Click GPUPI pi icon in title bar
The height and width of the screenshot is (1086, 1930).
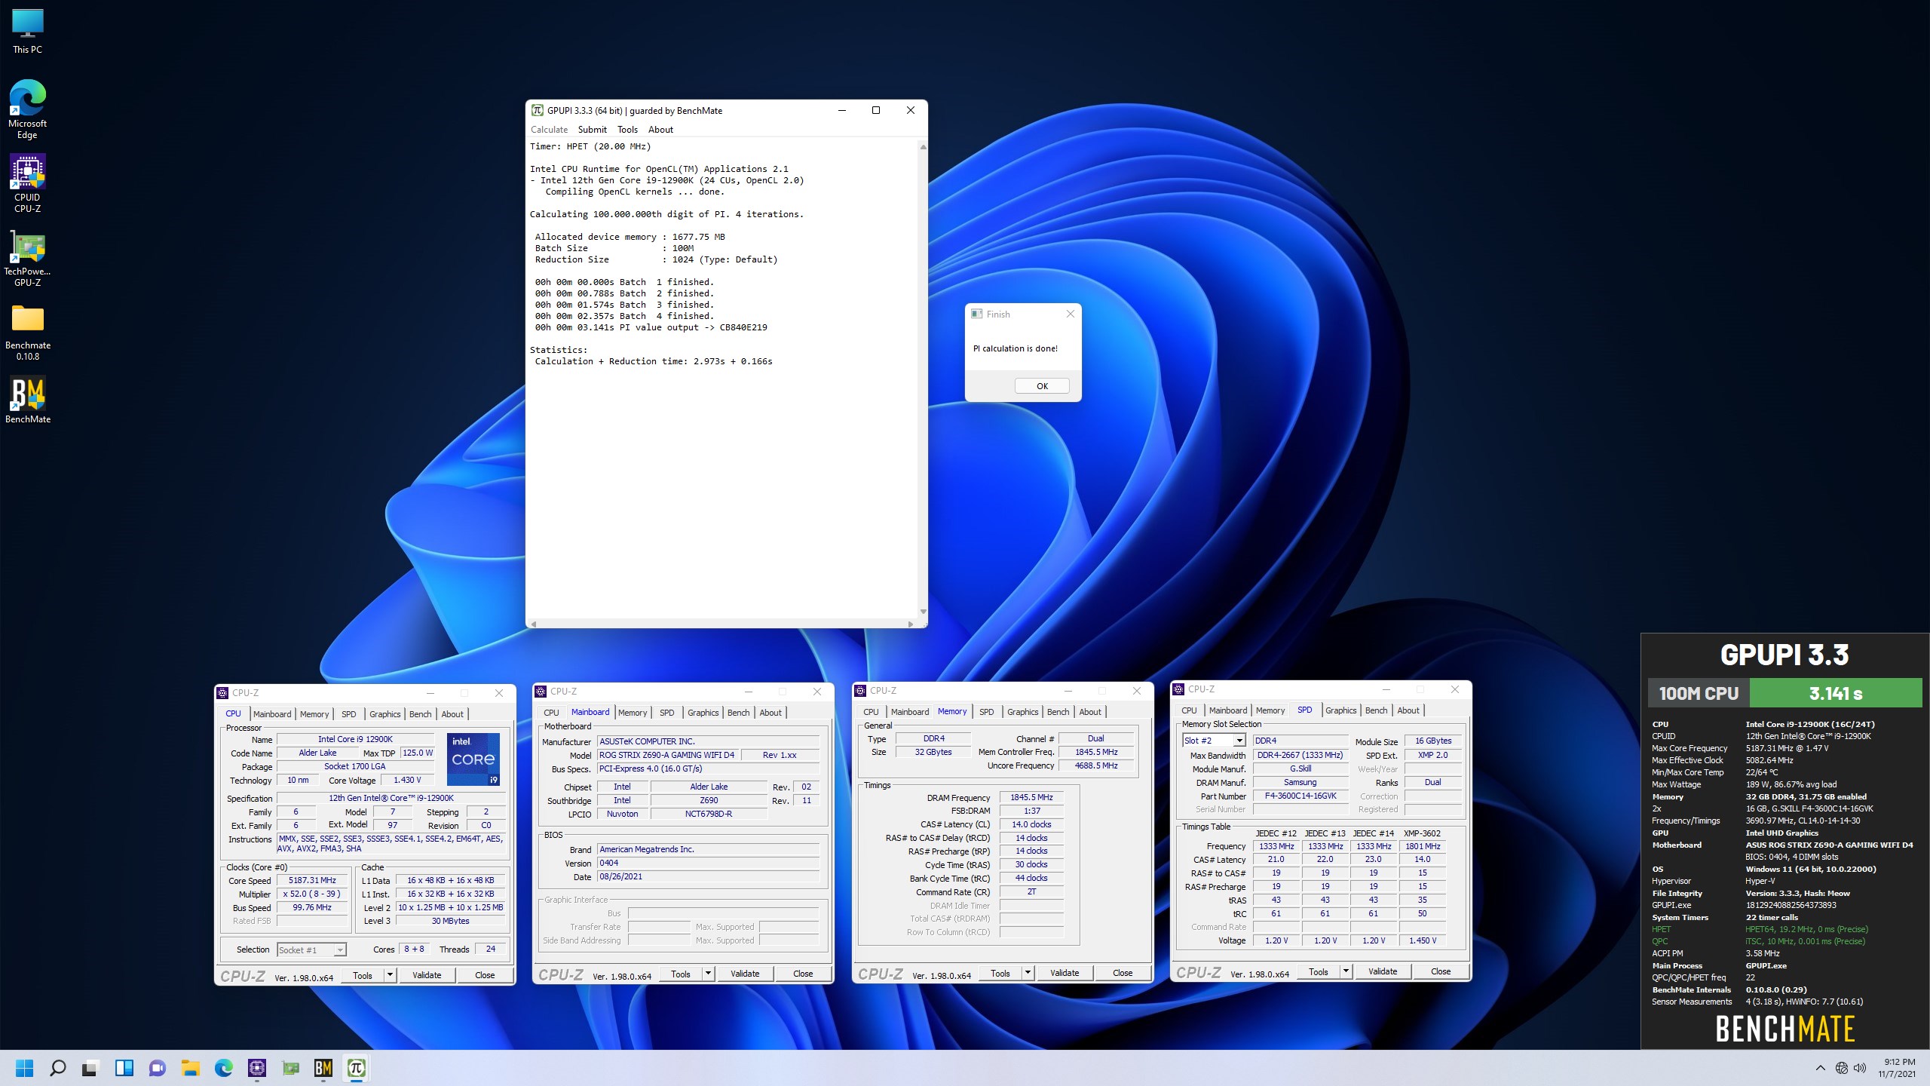pos(537,110)
